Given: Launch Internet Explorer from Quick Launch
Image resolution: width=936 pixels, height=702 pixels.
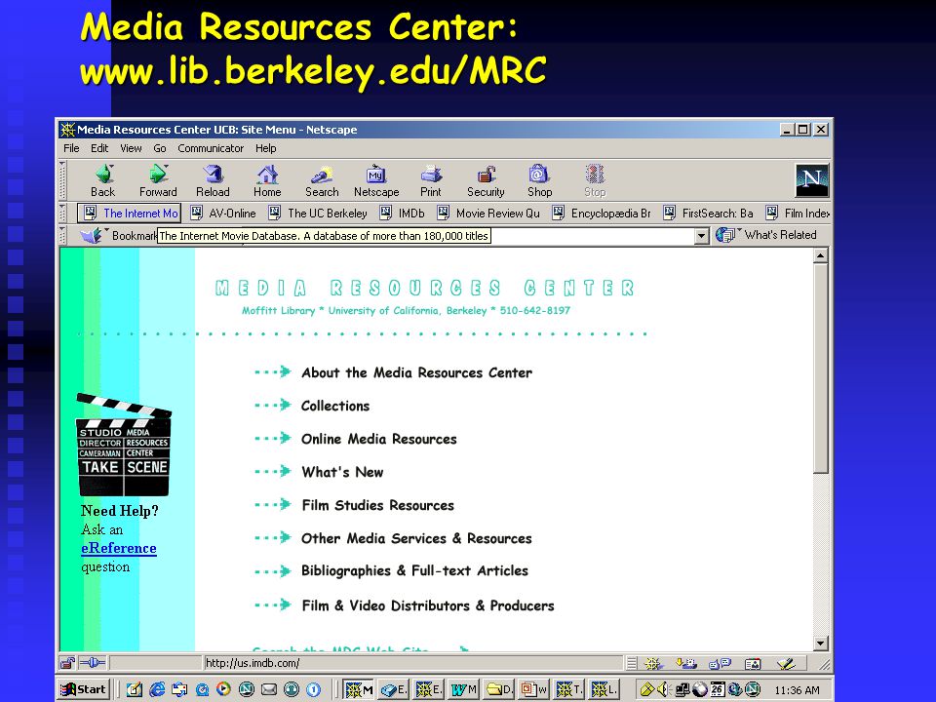Looking at the screenshot, I should coord(157,689).
